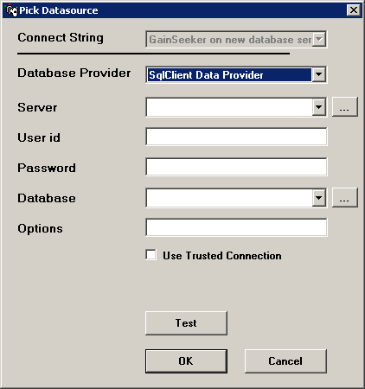The height and width of the screenshot is (389, 365).
Task: Click the Pick Datasource title bar icon
Action: (11, 10)
